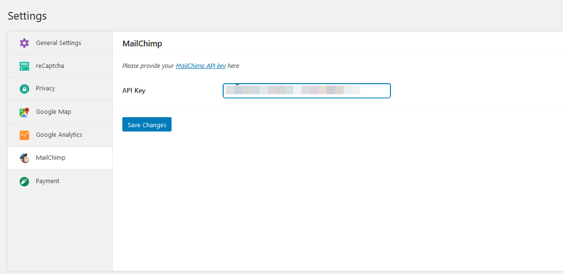Click the green reCaptcha icon in sidebar

[24, 66]
